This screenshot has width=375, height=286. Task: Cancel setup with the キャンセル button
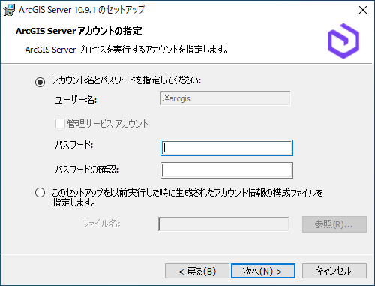(334, 271)
